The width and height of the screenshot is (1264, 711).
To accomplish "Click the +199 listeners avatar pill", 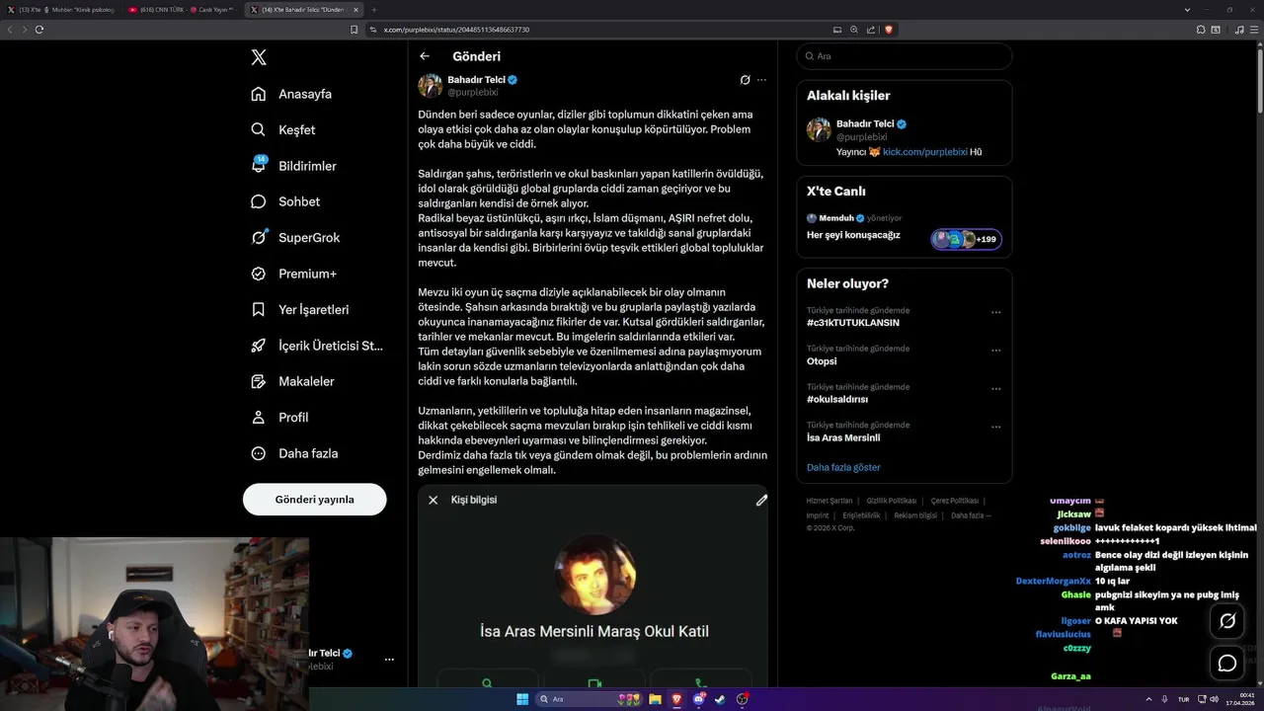I will (966, 239).
